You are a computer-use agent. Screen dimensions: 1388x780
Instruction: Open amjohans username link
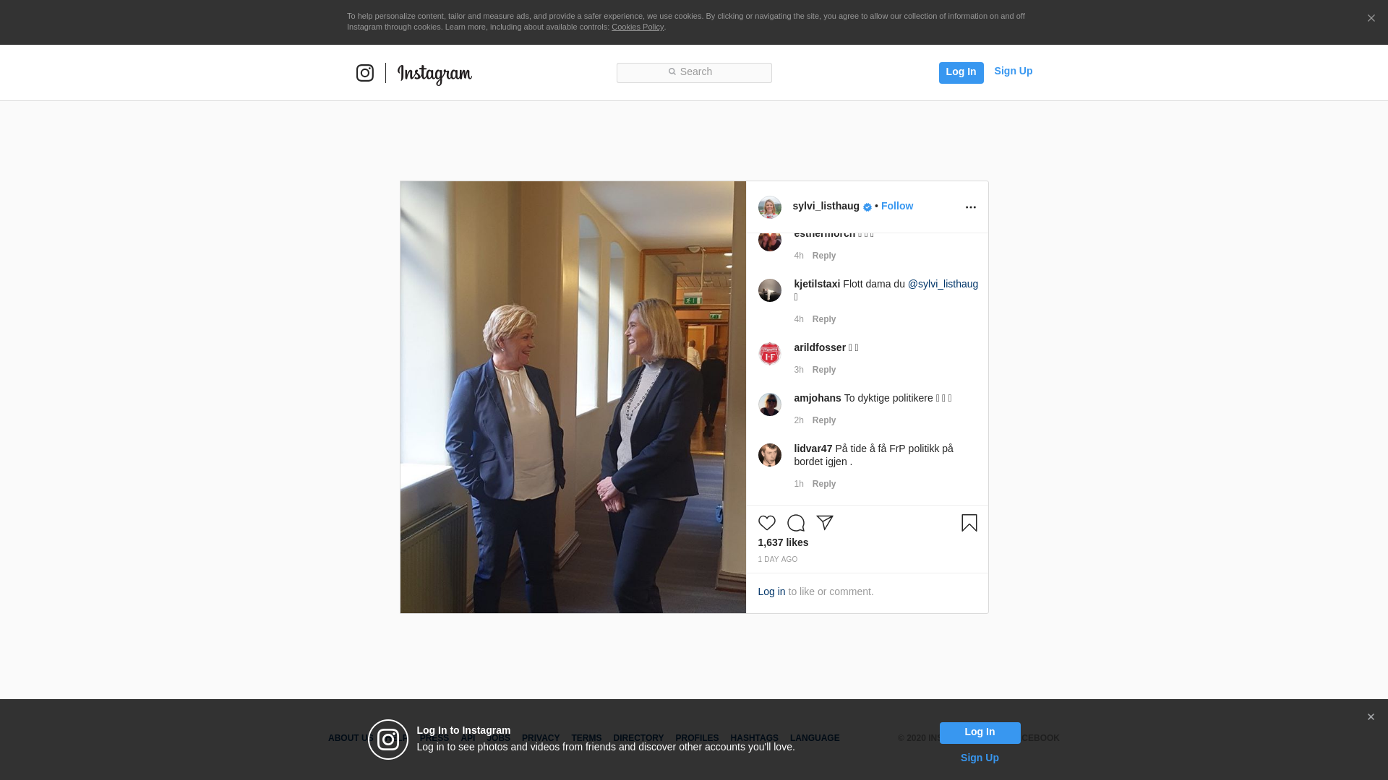[x=818, y=398]
